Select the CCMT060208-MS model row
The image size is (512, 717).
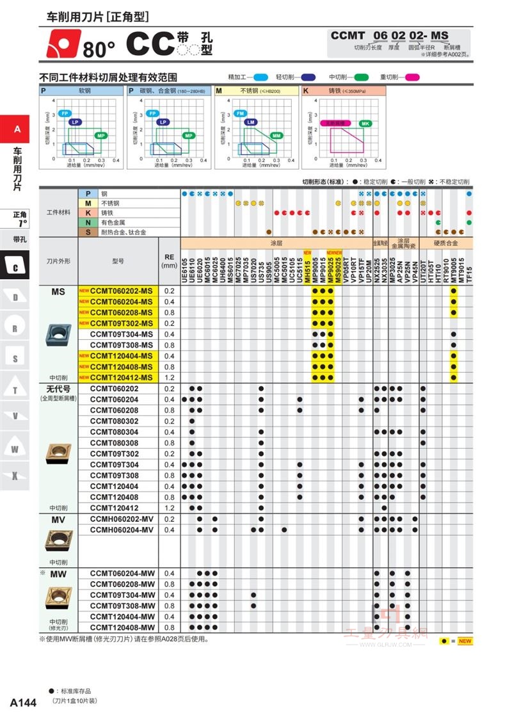(x=121, y=313)
